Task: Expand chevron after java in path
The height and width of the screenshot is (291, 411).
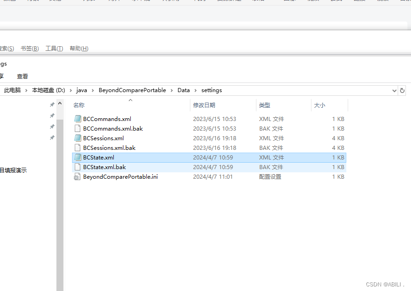Action: [x=93, y=91]
